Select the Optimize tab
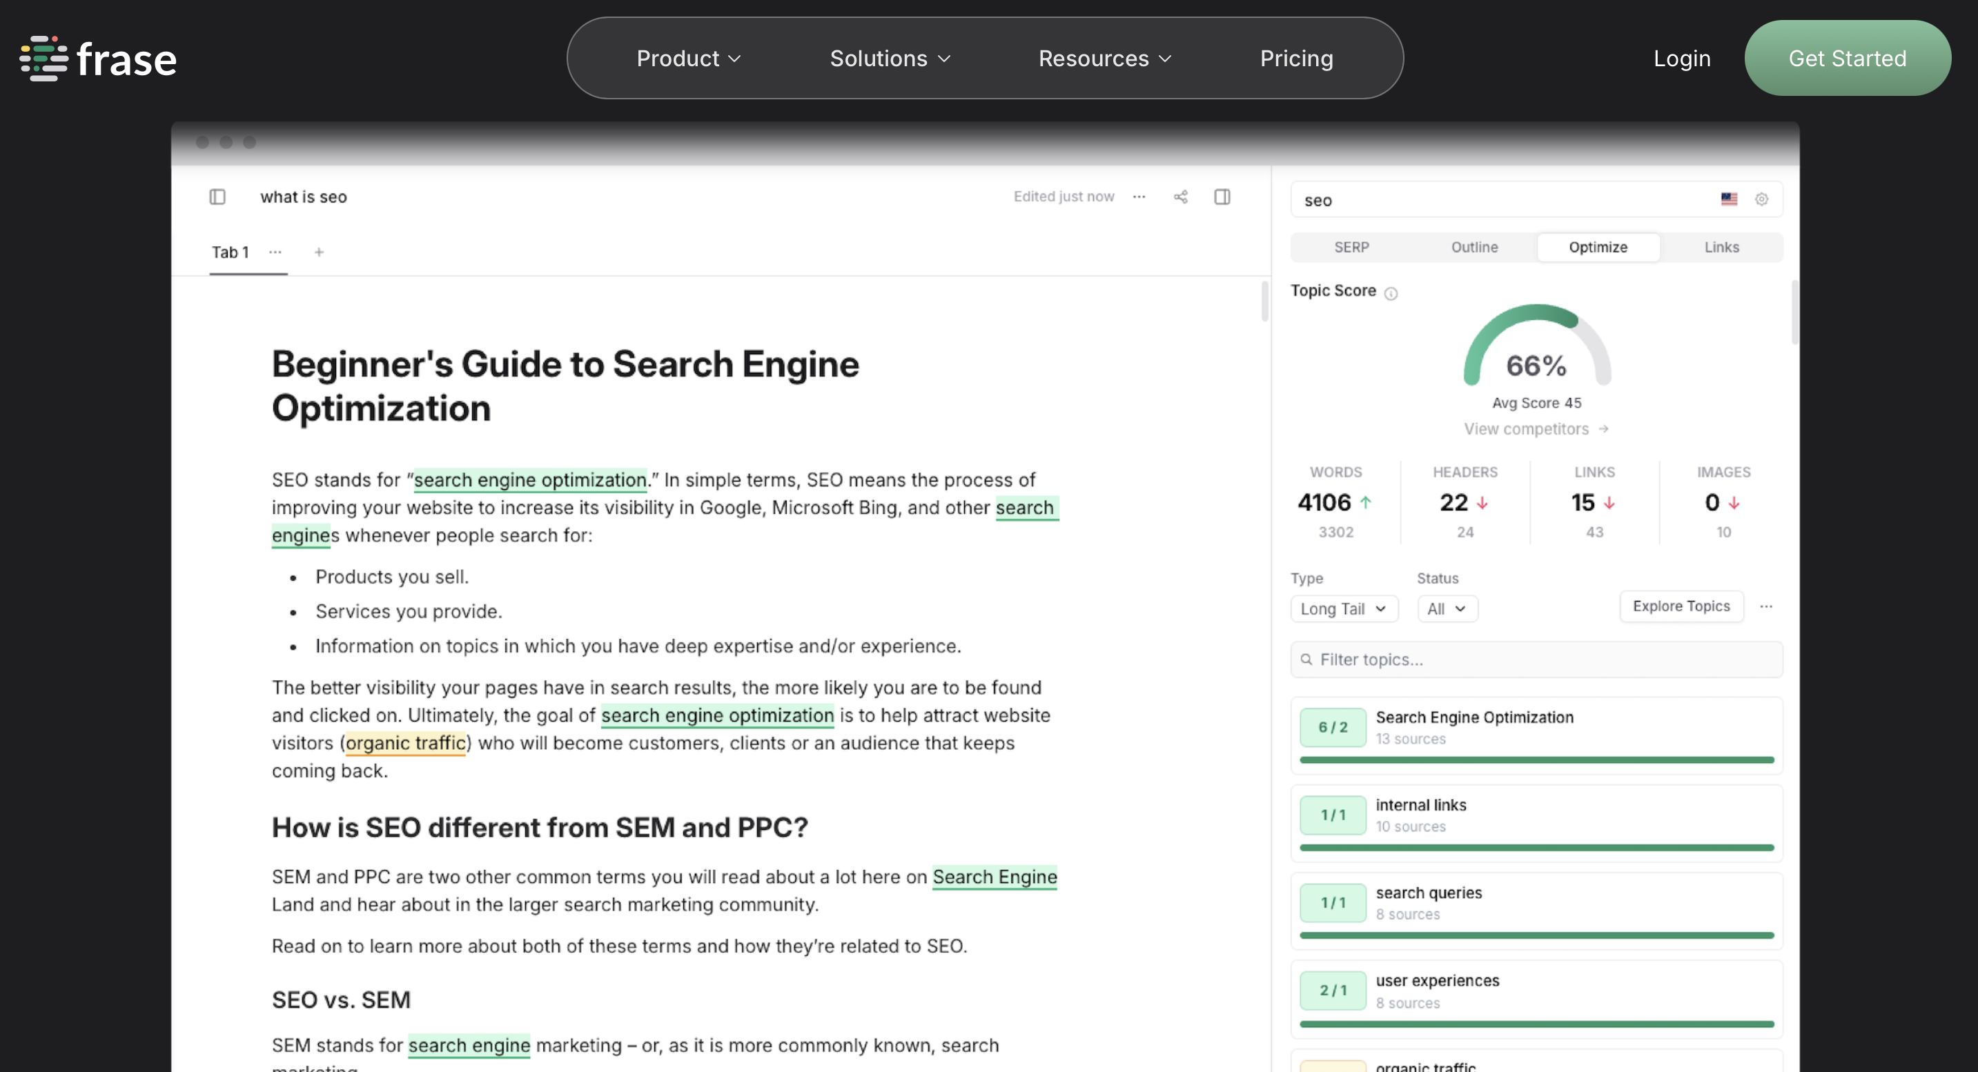 (x=1598, y=247)
